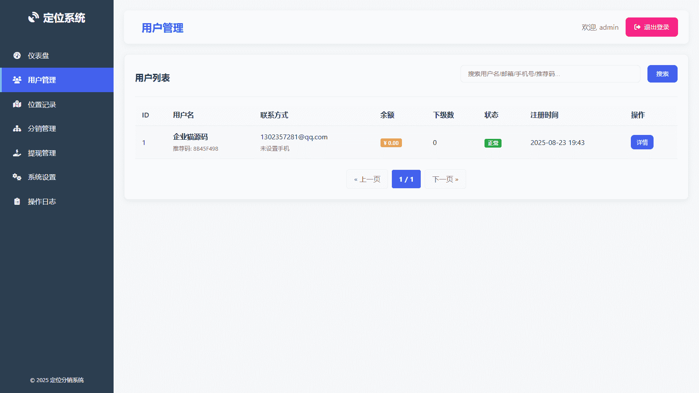The image size is (699, 393).
Task: Focus the user search input field
Action: (550, 74)
